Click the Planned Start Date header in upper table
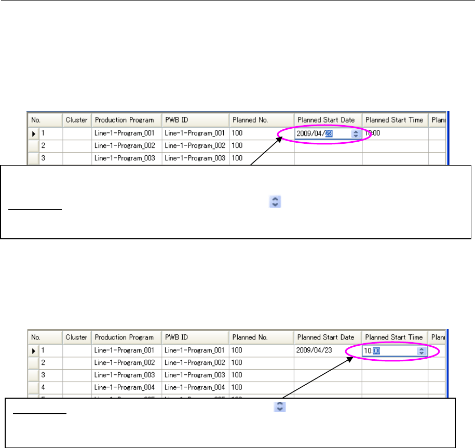Viewport: 475px width, 448px height. click(x=328, y=120)
